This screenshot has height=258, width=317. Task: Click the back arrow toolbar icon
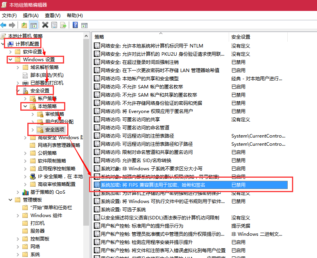tap(4, 25)
